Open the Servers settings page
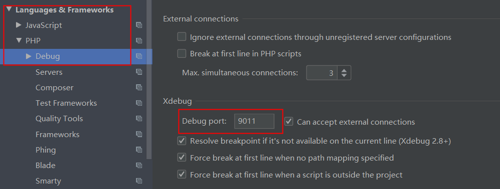The image size is (500, 189). (x=49, y=72)
